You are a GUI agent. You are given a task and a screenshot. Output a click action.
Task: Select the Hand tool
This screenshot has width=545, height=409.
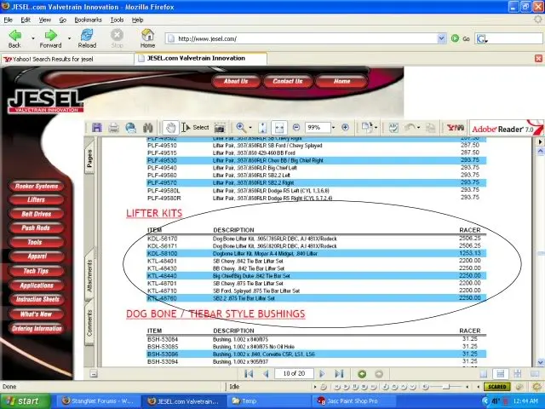pyautogui.click(x=170, y=128)
